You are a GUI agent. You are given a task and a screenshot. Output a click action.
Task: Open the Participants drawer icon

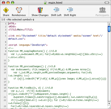[x=102, y=10]
